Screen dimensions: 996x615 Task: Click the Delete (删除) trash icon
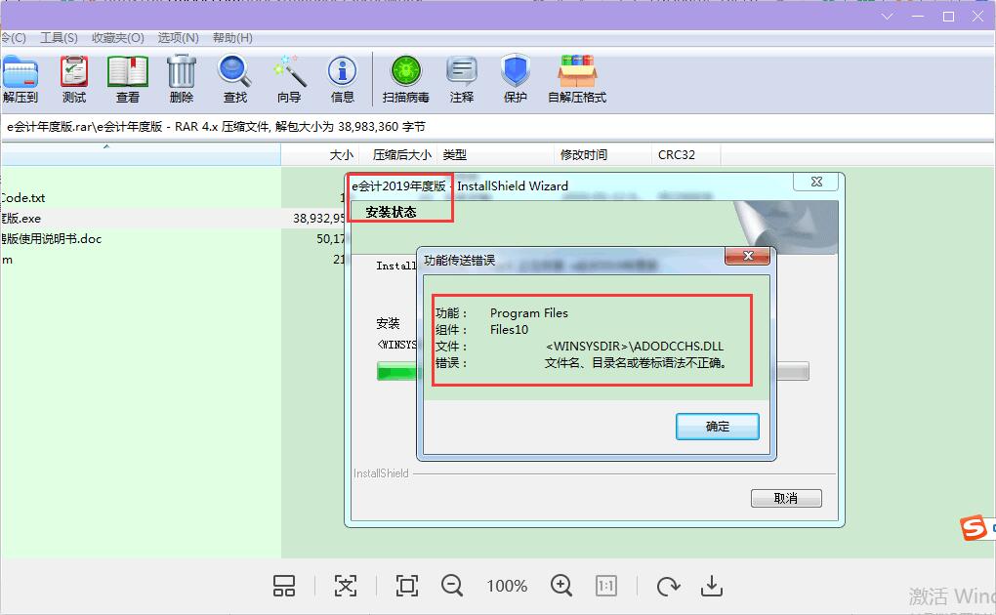click(182, 79)
